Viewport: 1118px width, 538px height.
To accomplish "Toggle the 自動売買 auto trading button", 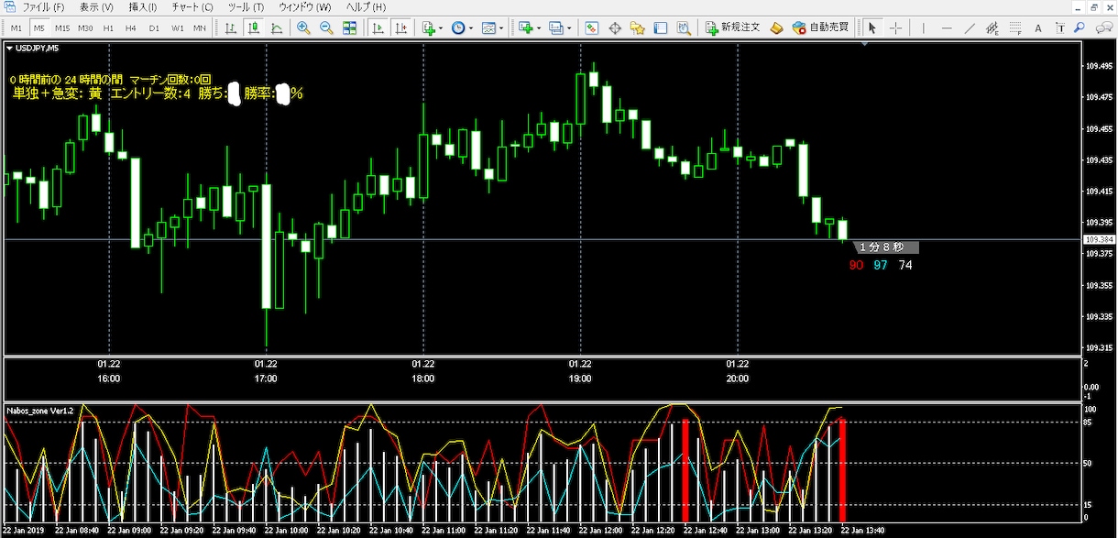I will (x=822, y=27).
